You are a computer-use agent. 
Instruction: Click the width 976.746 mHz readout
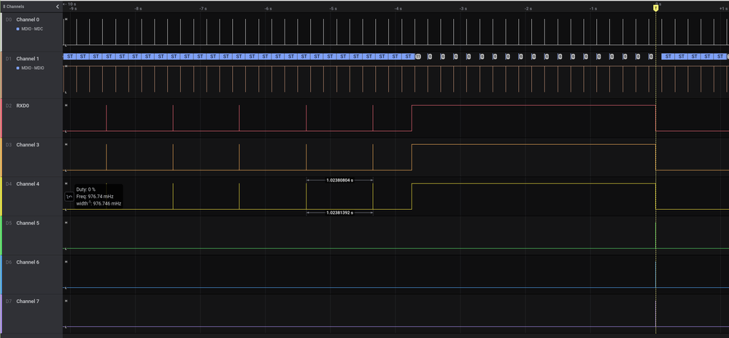pyautogui.click(x=99, y=203)
